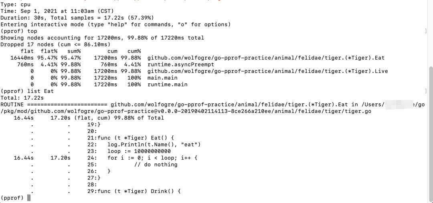The image size is (433, 203).
Task: Click the (*Tiger).Live function path
Action: pyautogui.click(x=267, y=71)
